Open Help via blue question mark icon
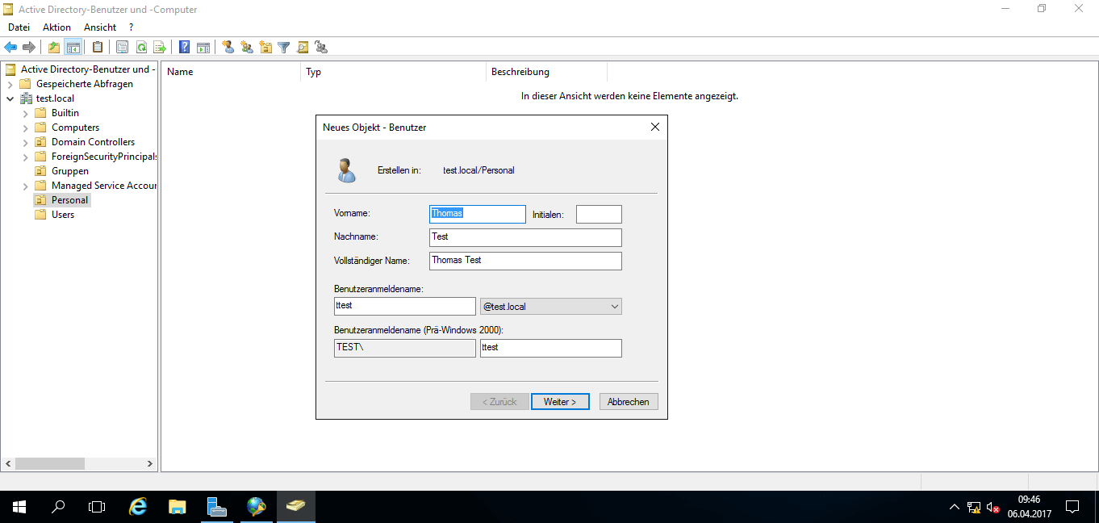The image size is (1099, 523). pos(185,48)
